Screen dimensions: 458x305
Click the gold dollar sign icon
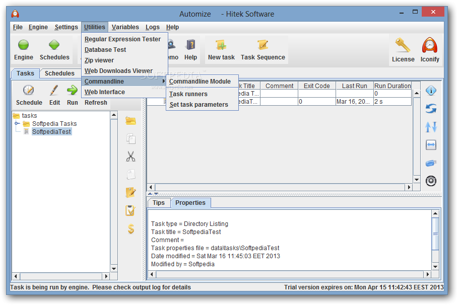click(x=131, y=228)
